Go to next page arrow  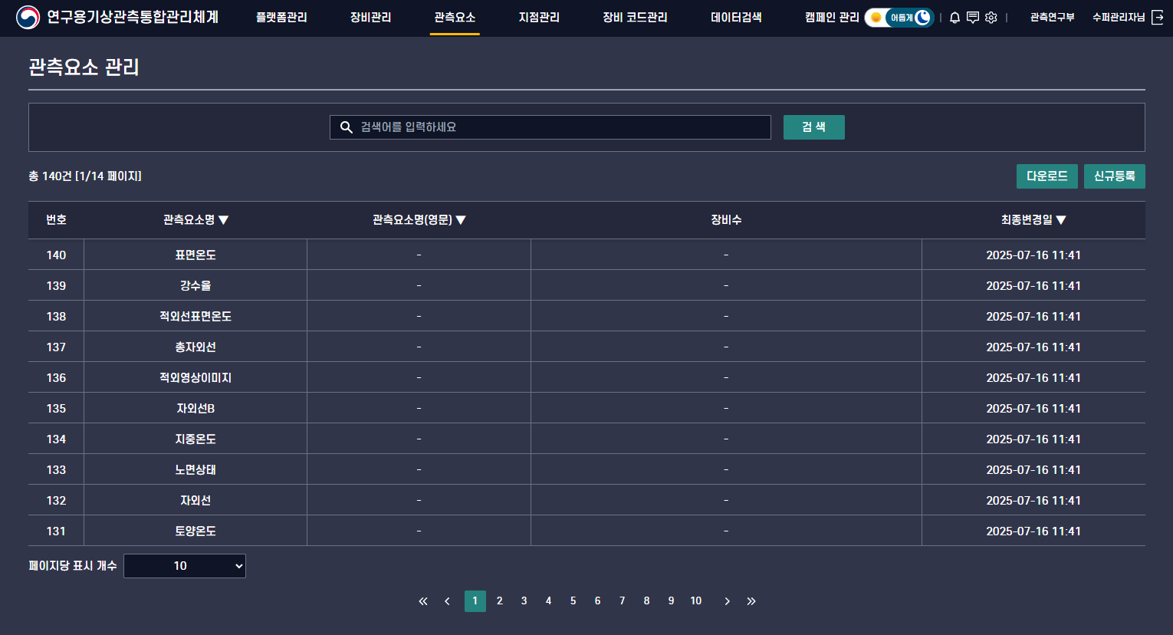point(727,601)
